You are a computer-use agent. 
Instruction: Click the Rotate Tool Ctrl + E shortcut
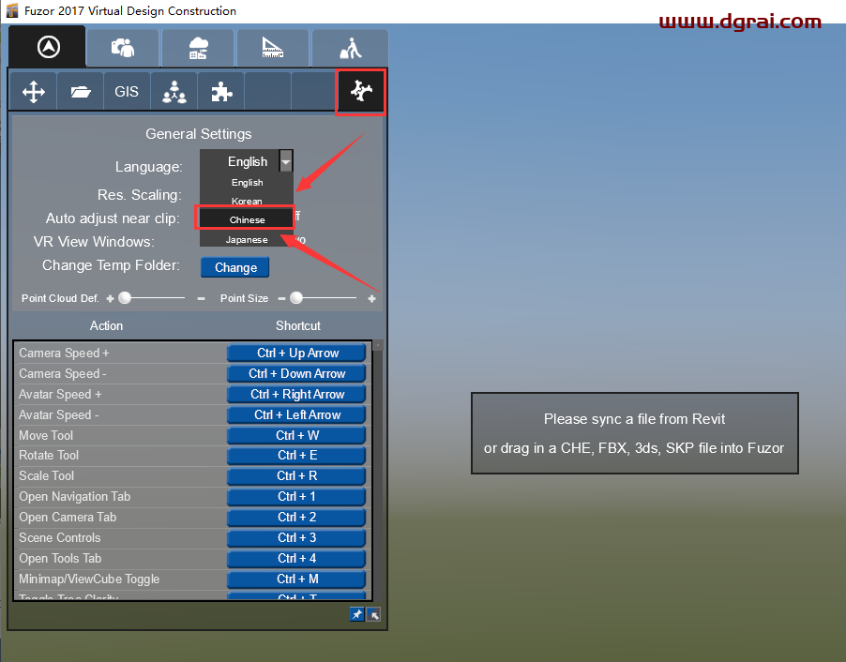296,456
